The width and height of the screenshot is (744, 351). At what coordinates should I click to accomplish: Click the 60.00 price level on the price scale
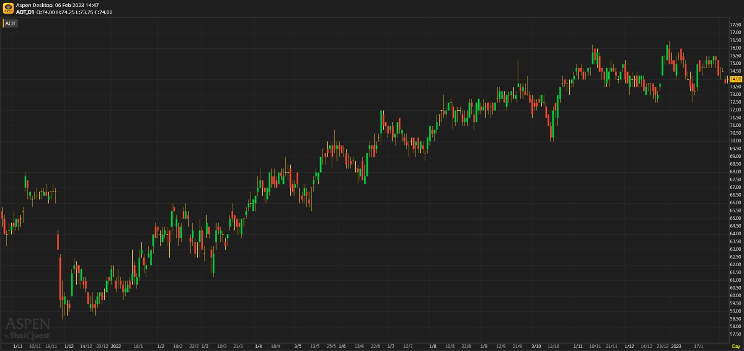[735, 295]
